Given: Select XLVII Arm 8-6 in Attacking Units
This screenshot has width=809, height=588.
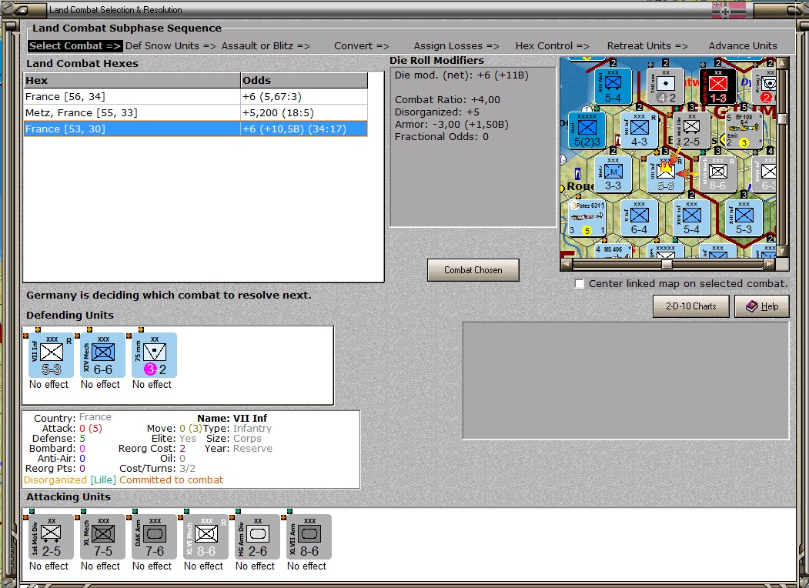Looking at the screenshot, I should 309,537.
